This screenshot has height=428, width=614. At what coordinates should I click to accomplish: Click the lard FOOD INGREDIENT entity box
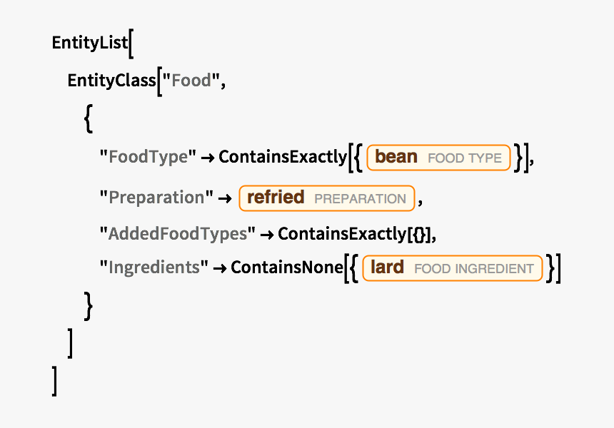point(452,268)
